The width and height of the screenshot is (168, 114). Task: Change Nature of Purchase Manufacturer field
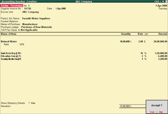[x=30, y=24]
